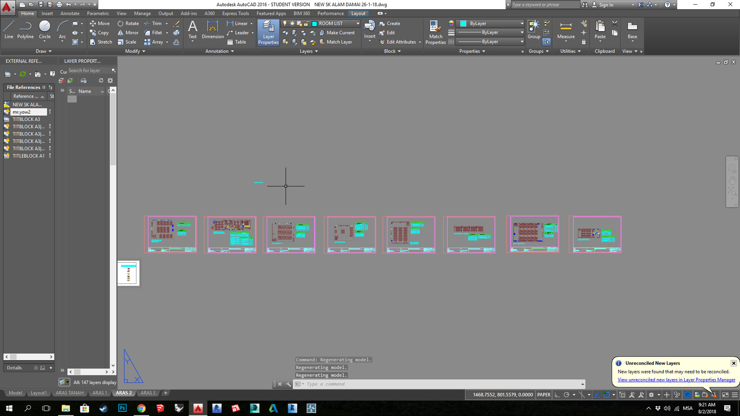Click the Trim tool
Screen dimensions: 740x416
point(153,24)
